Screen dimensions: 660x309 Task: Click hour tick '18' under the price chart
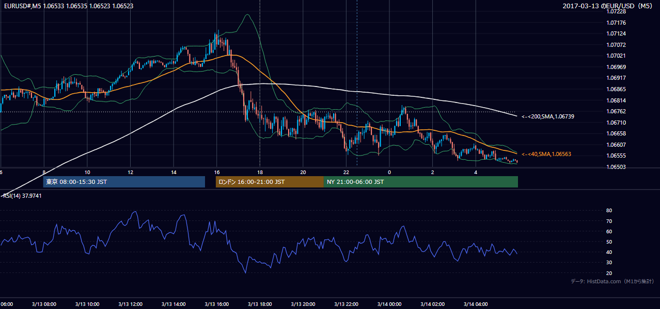[260, 172]
